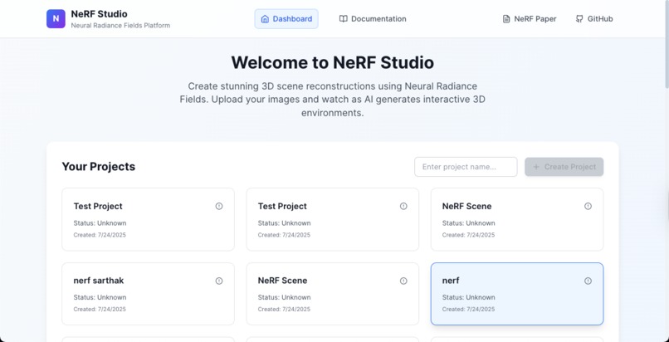This screenshot has height=342, width=669.
Task: Visit the GitHub link
Action: [x=594, y=19]
